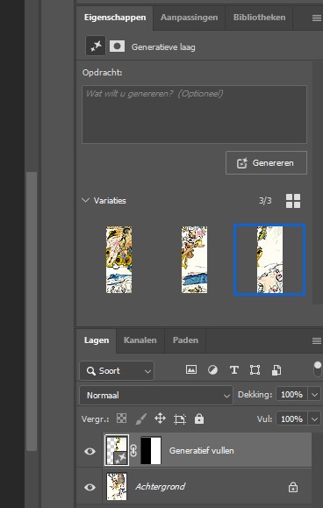Screen dimensions: 323x508
Task: Filter layers by smart objects
Action: [x=276, y=370]
